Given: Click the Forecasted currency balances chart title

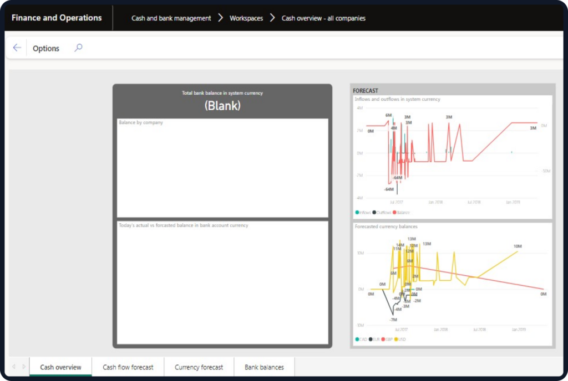Looking at the screenshot, I should pos(386,226).
